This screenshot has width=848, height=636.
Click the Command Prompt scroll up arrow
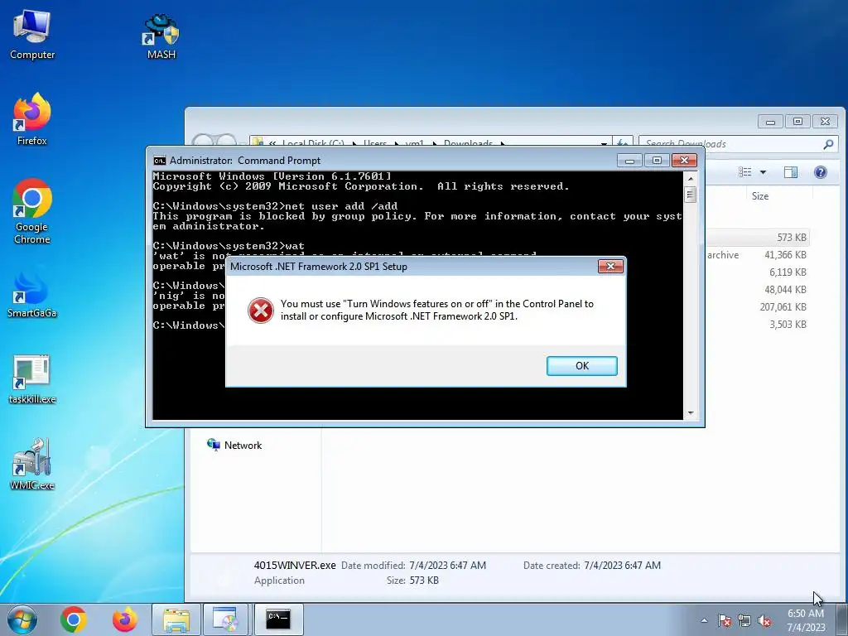[x=690, y=178]
